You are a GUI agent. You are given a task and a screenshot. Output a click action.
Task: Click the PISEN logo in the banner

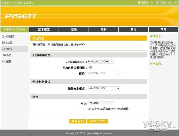(x=21, y=16)
